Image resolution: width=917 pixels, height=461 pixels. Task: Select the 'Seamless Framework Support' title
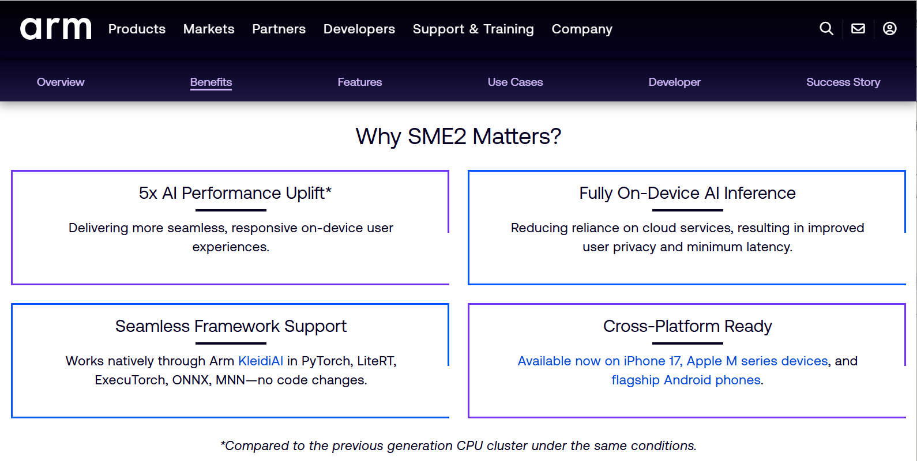(x=231, y=326)
